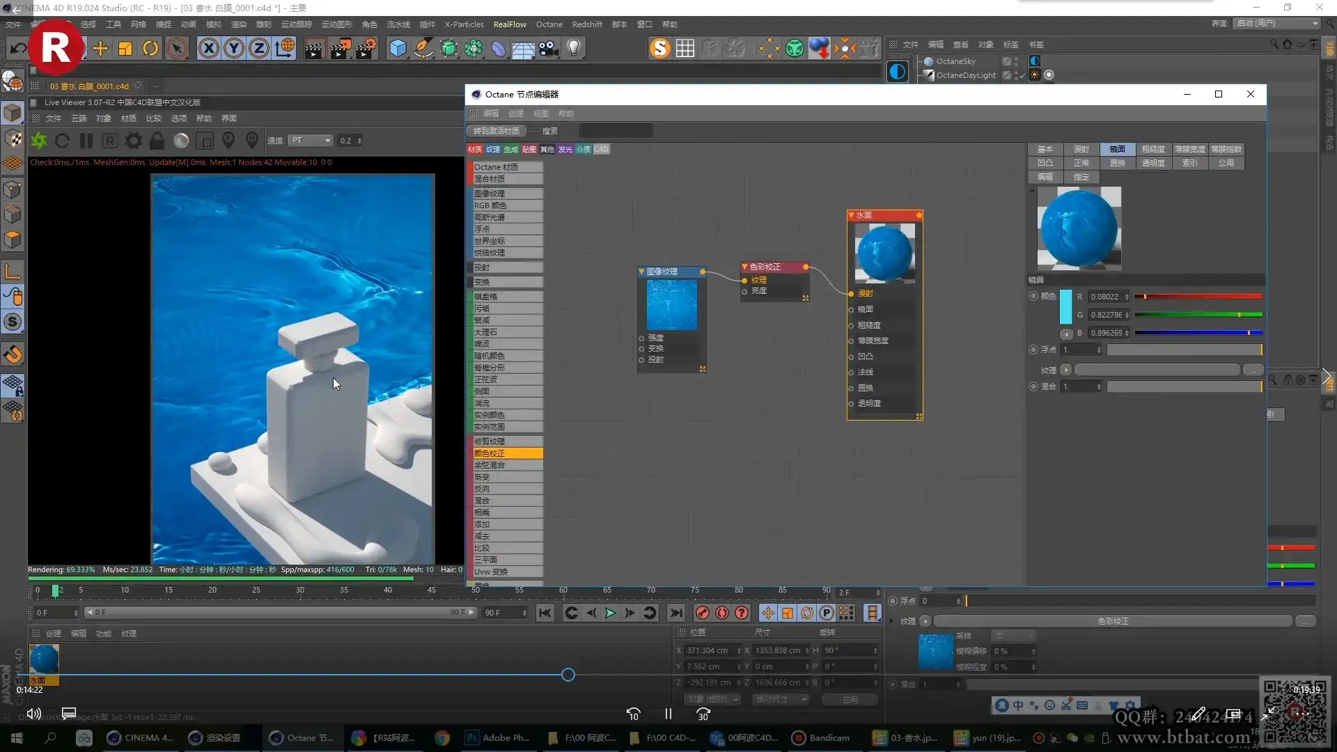Open the 创建 menu in Octane node editor

516,113
